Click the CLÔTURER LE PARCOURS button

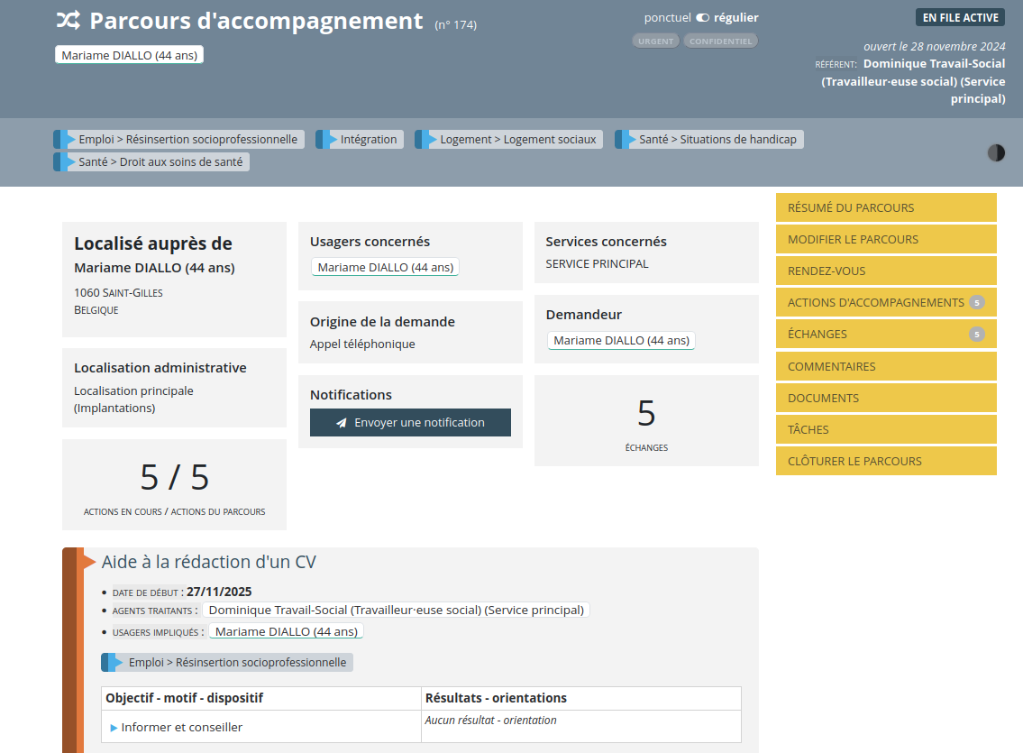(886, 461)
